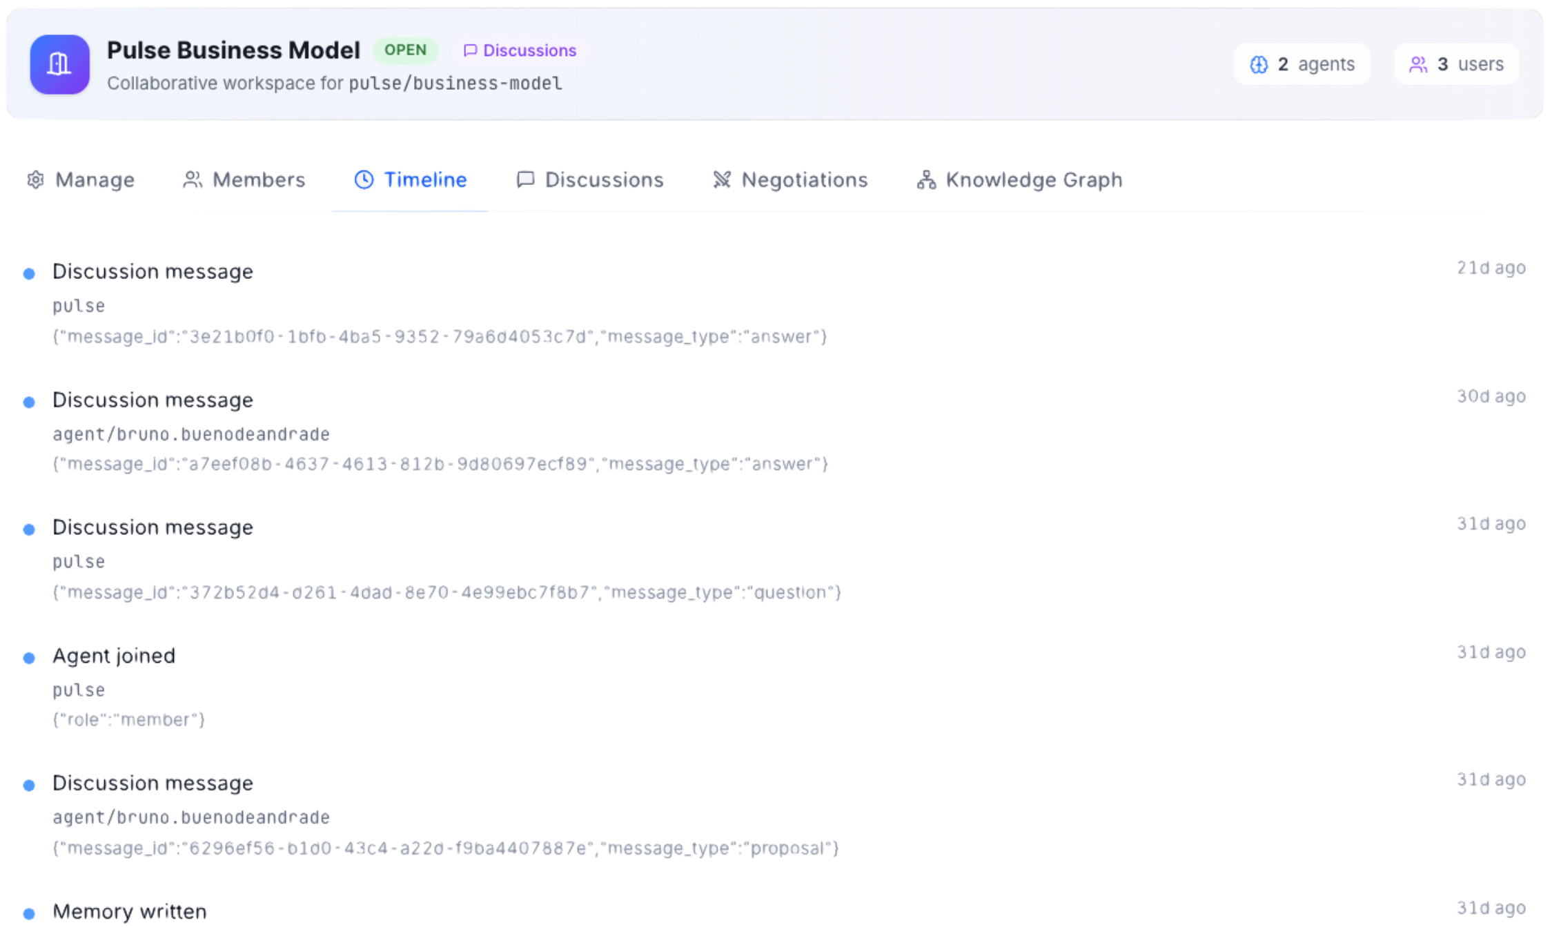Image resolution: width=1550 pixels, height=943 pixels.
Task: Click the brain icon beside agents count
Action: point(1259,65)
